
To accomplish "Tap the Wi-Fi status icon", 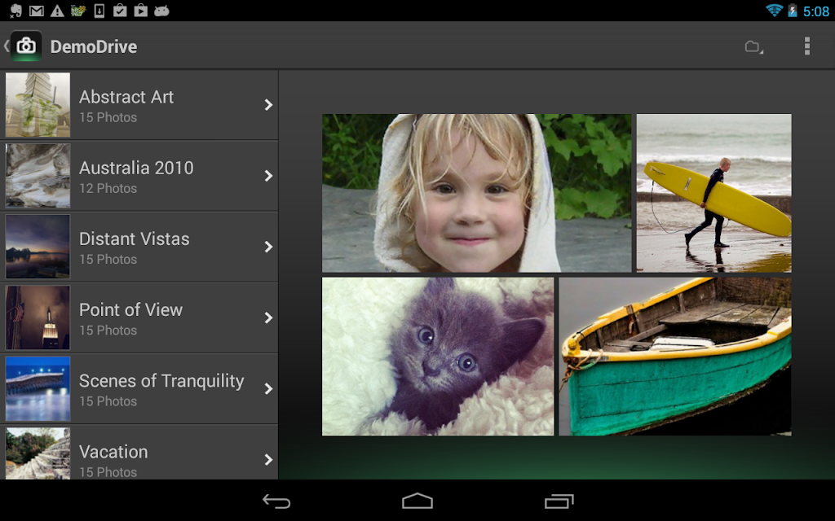I will pyautogui.click(x=774, y=10).
